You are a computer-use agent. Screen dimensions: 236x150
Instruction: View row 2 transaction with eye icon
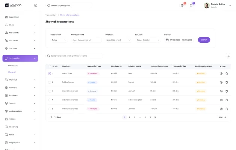coord(221,82)
